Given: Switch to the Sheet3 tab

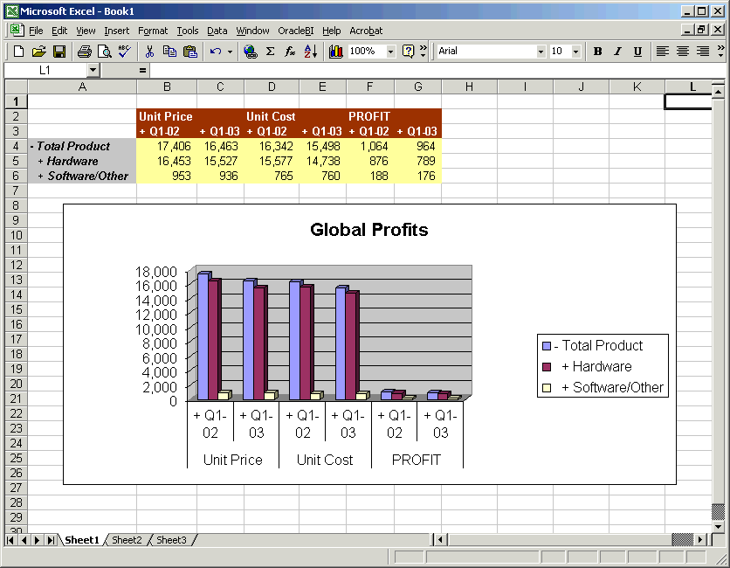Looking at the screenshot, I should pyautogui.click(x=171, y=540).
